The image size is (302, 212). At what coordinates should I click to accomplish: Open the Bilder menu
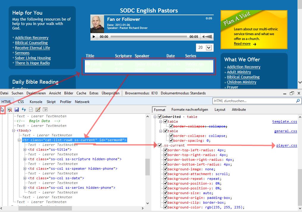[x=69, y=93]
